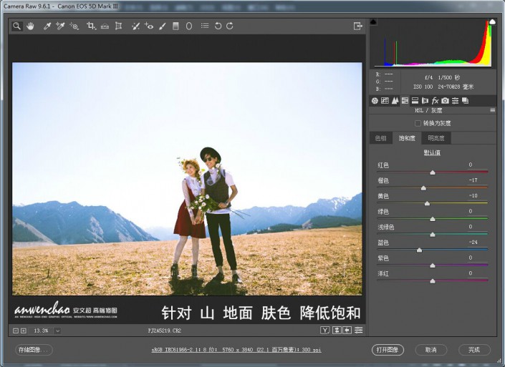Toggle shadow clipping warning in histogram
This screenshot has width=505, height=367.
point(373,22)
